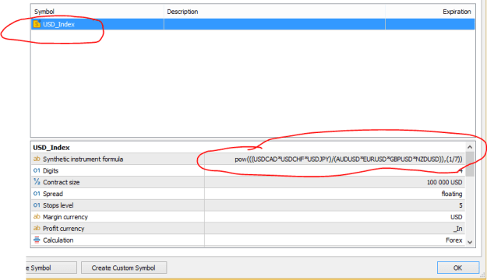The image size is (487, 280).
Task: Click the properties list scrollbar thumb
Action: pos(470,163)
